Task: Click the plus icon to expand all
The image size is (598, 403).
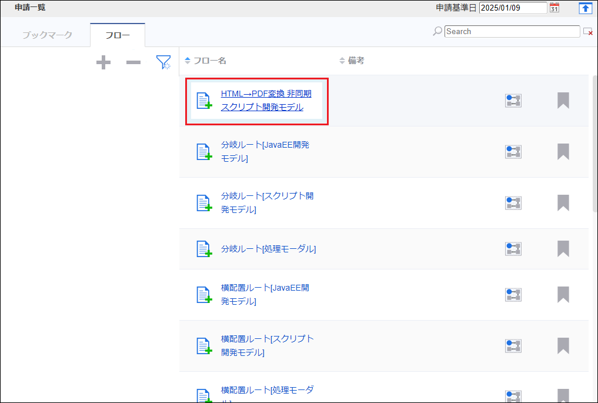Action: 103,62
